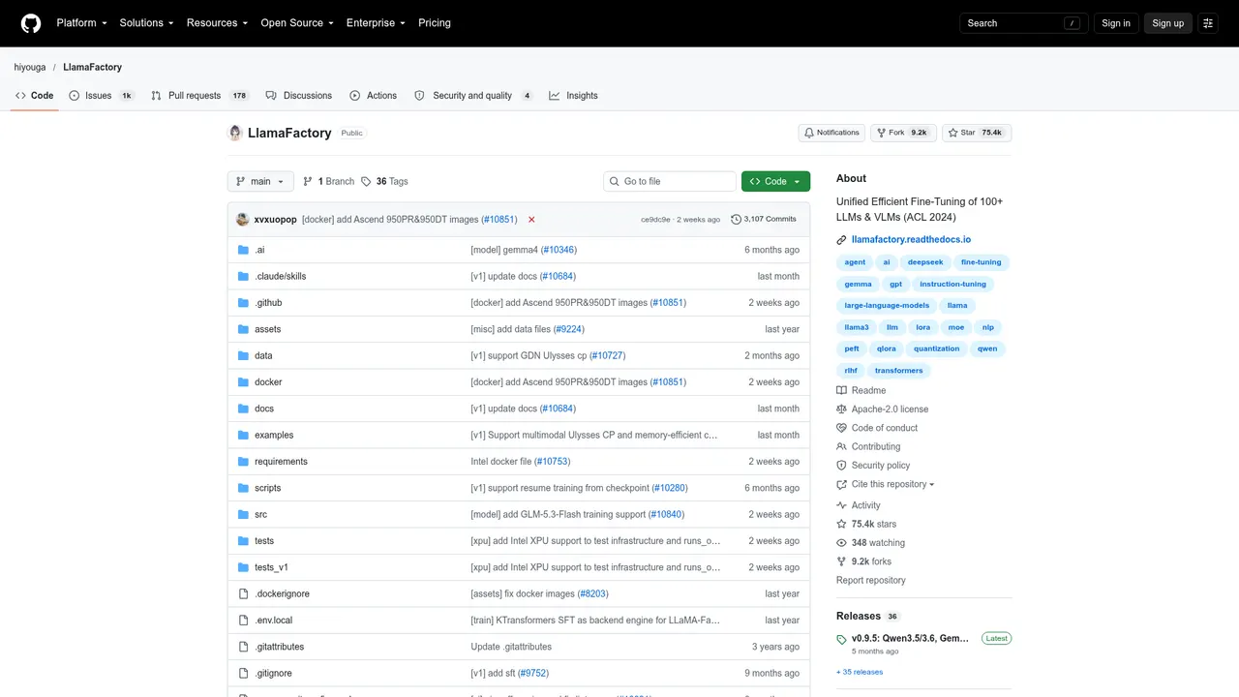Click the + 35 releases link
The image size is (1239, 697).
tap(860, 672)
